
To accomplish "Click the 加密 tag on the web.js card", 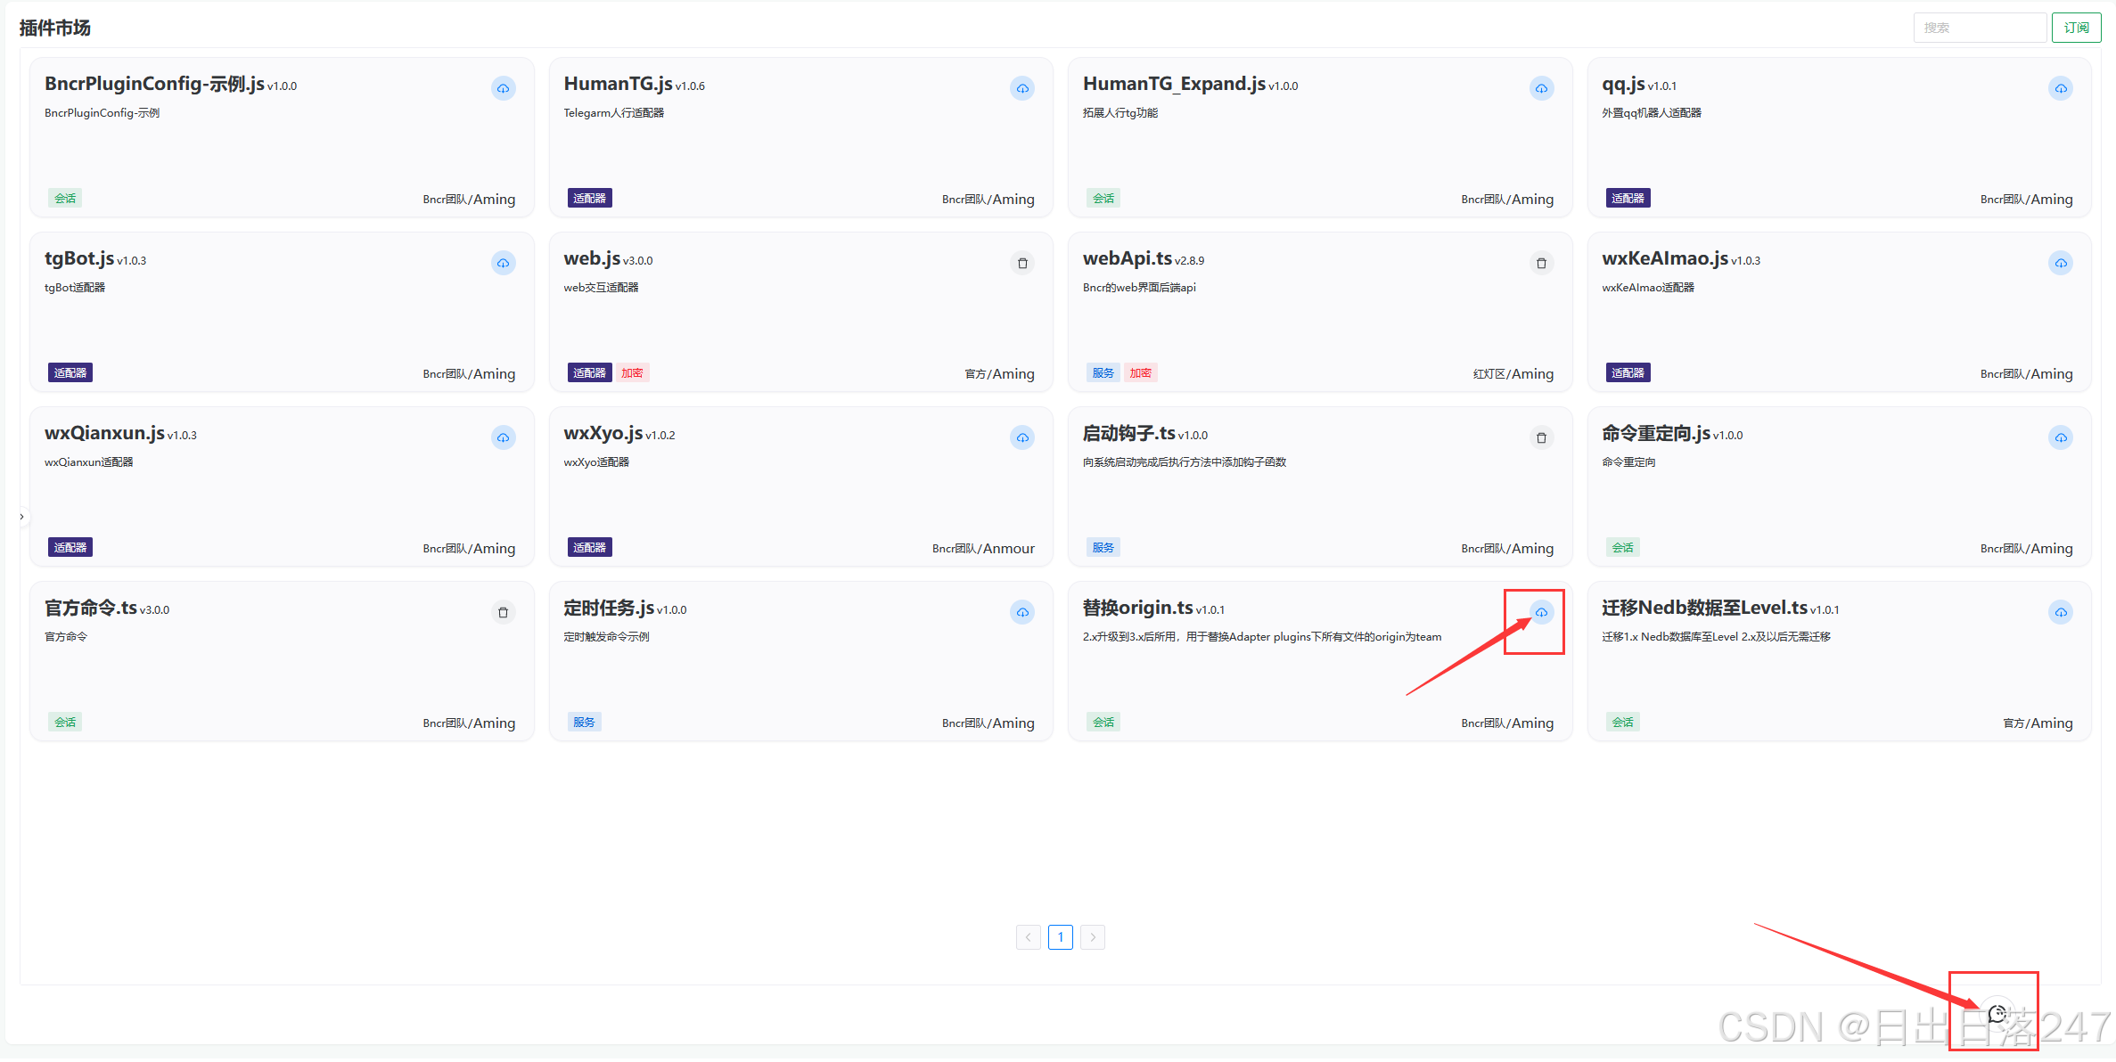I will [x=632, y=373].
